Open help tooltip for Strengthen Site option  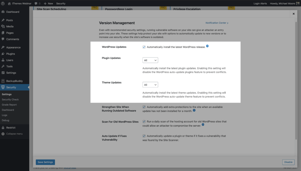point(194,110)
